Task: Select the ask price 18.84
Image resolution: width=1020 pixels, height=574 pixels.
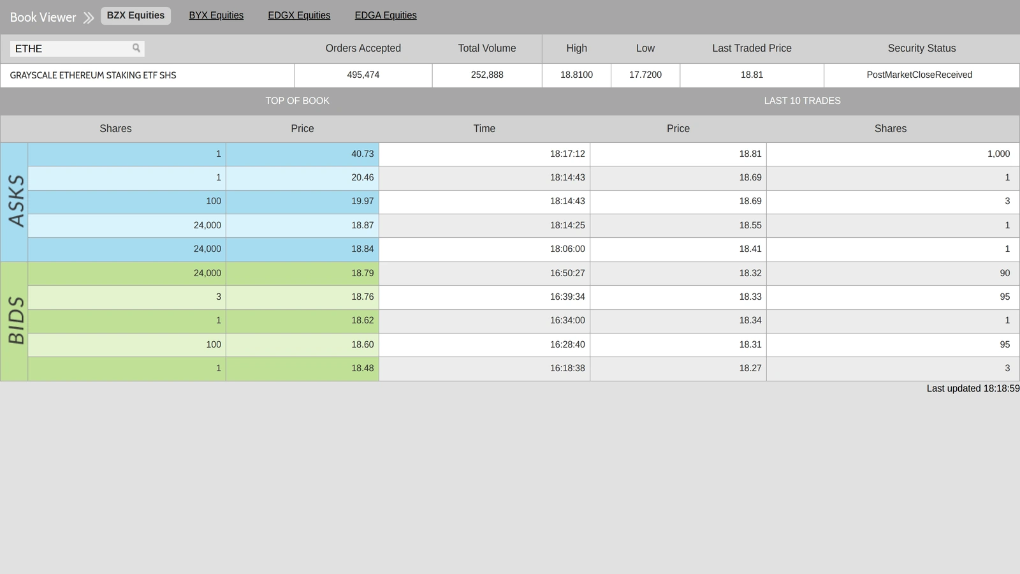Action: tap(363, 249)
